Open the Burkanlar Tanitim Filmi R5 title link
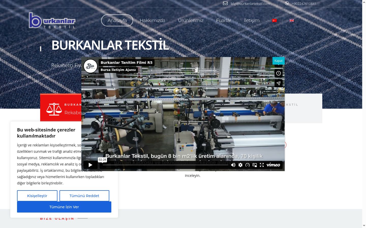366x228 pixels. coord(127,63)
